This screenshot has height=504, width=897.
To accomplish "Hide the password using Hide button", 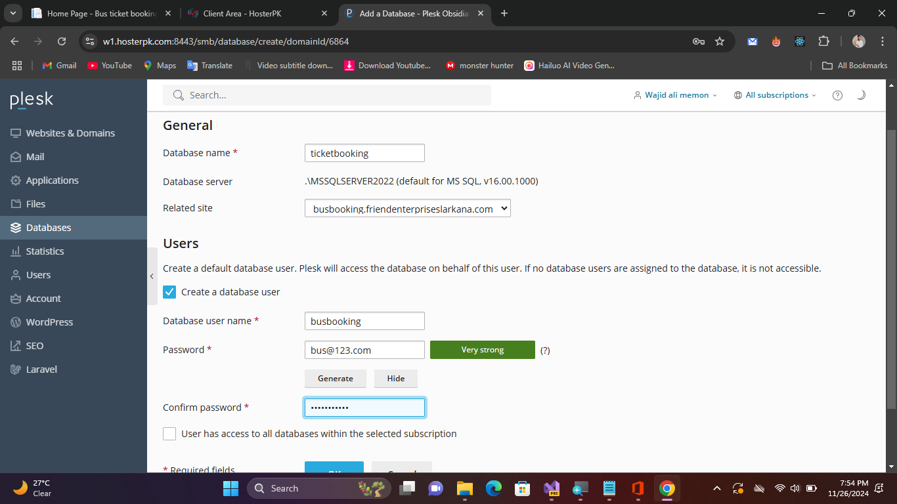I will coord(395,379).
